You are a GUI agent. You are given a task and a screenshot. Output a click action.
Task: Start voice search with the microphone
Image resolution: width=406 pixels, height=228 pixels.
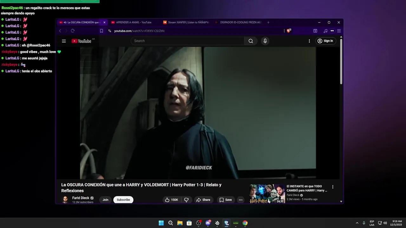pyautogui.click(x=265, y=41)
